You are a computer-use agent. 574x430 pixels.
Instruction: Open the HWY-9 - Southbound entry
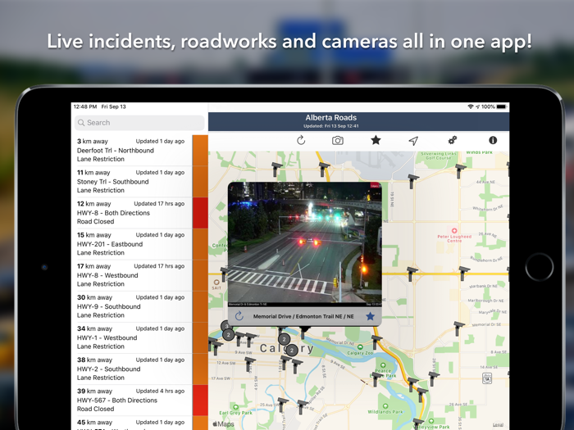[139, 306]
